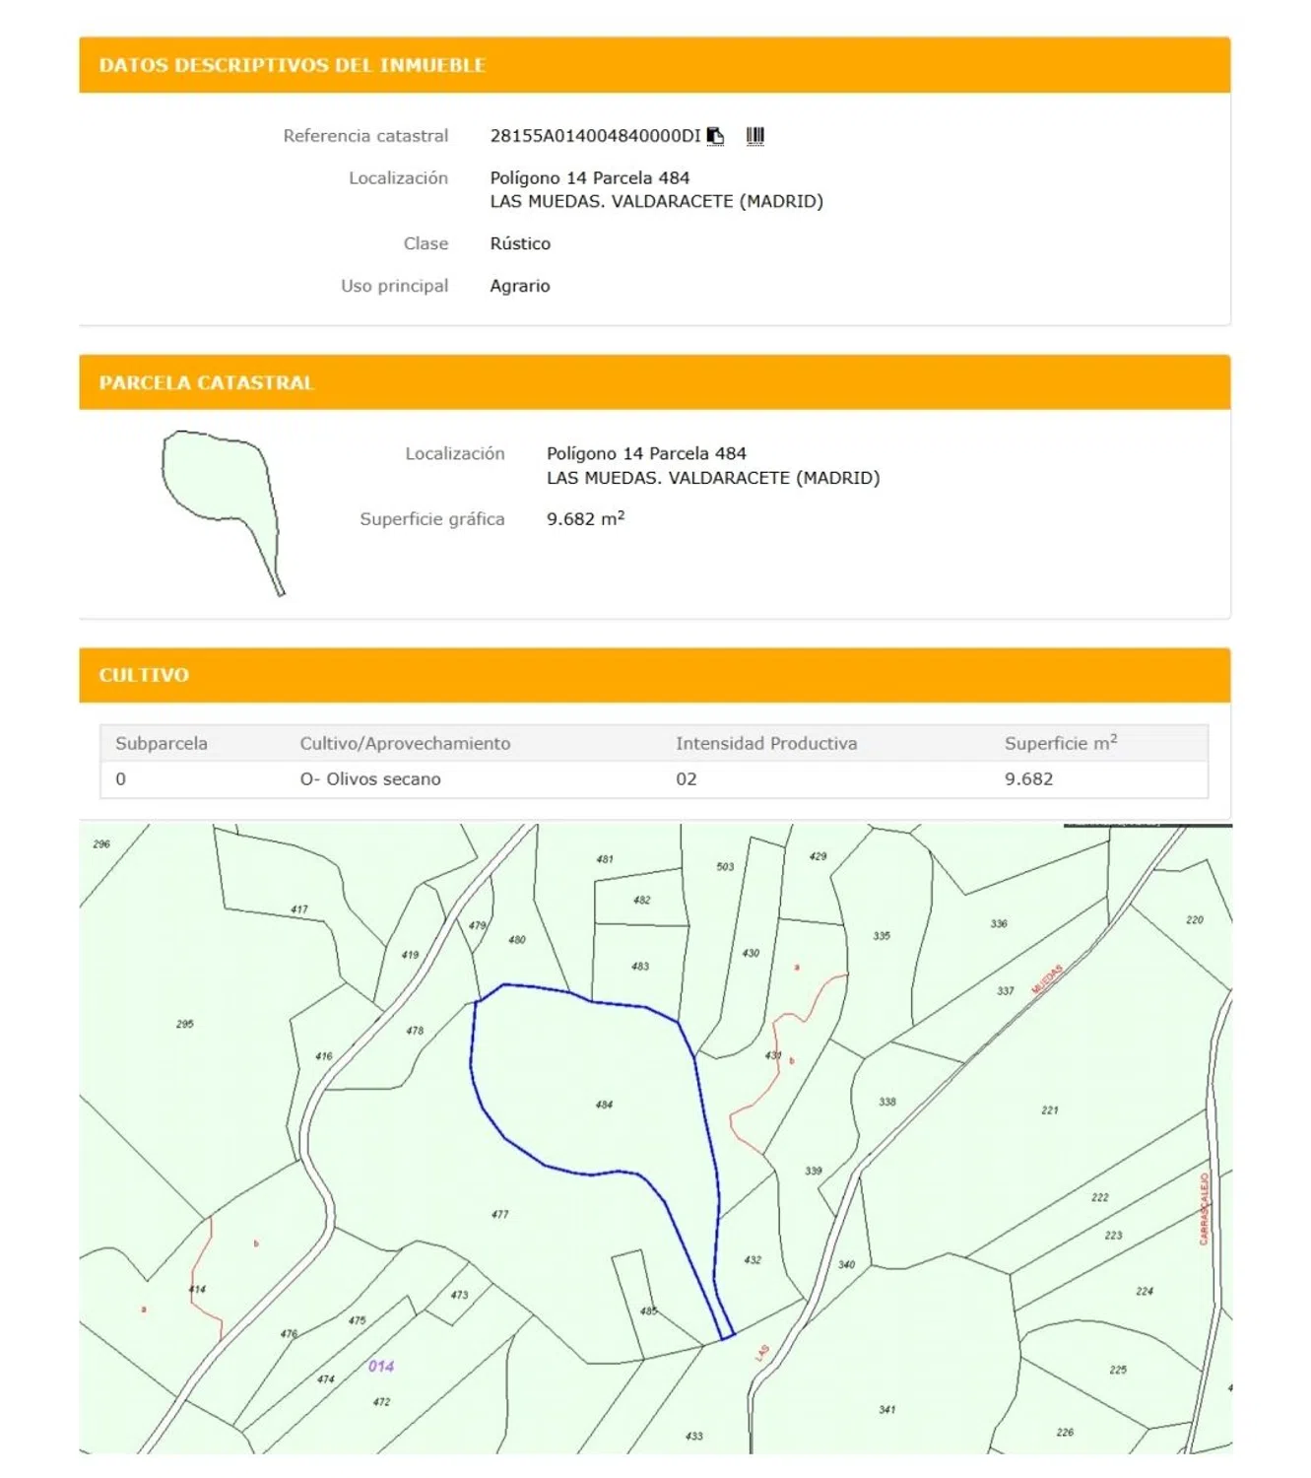Image resolution: width=1311 pixels, height=1478 pixels.
Task: Click the red CARRASCALEJO road label
Action: click(1204, 1209)
